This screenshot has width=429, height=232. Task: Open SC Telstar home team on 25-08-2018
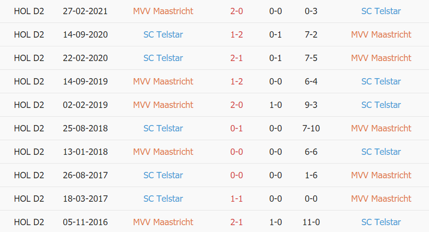[x=163, y=128]
